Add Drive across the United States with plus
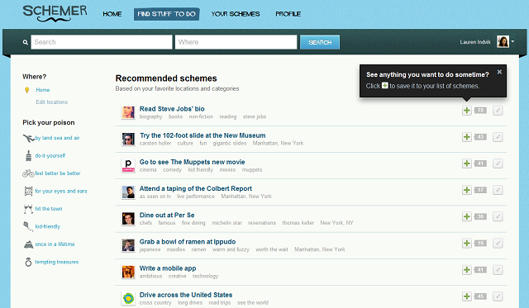The width and height of the screenshot is (529, 308). (x=466, y=296)
